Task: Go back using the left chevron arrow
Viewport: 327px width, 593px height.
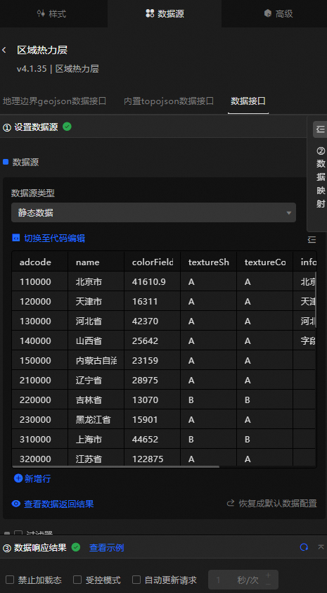Action: click(4, 51)
